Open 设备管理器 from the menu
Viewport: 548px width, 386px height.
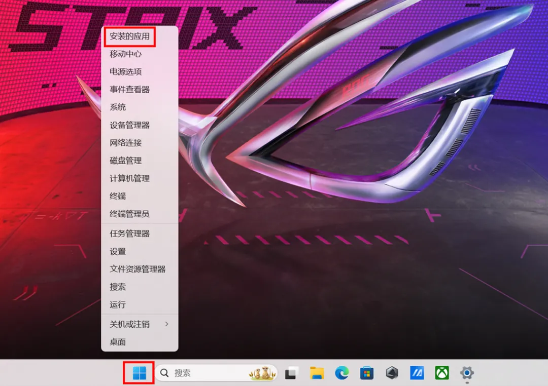point(140,125)
